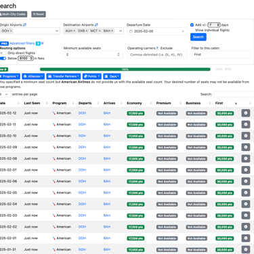
Task: Click 30,000 pts First badge for 2025-02-10
Action: click(224, 136)
